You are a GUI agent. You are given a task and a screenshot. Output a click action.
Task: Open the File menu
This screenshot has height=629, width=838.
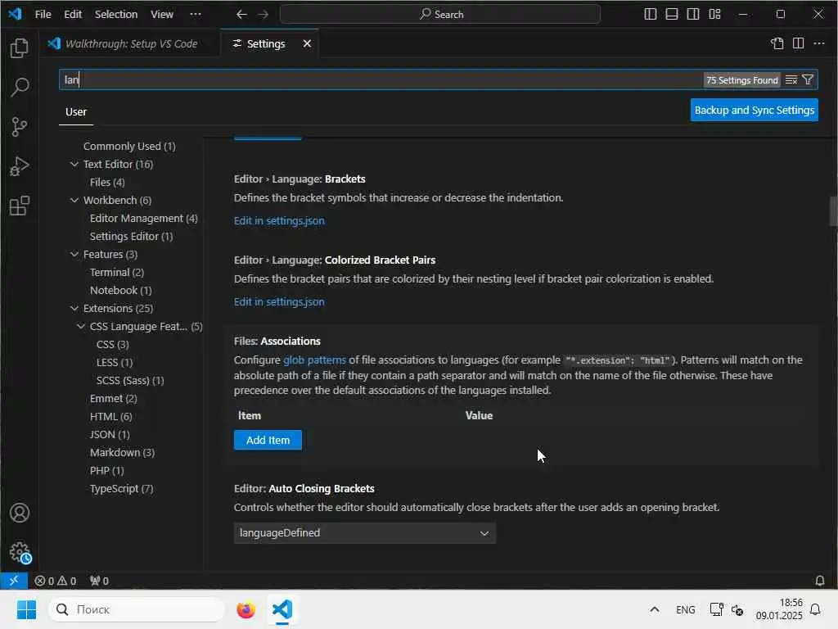(43, 15)
